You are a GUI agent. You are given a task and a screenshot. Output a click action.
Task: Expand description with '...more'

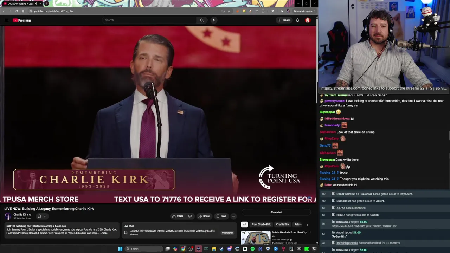104,233
